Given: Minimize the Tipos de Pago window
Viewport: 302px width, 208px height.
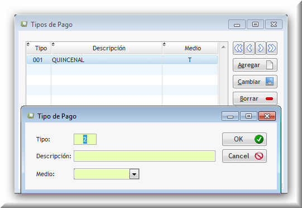Looking at the screenshot, I should click(237, 24).
